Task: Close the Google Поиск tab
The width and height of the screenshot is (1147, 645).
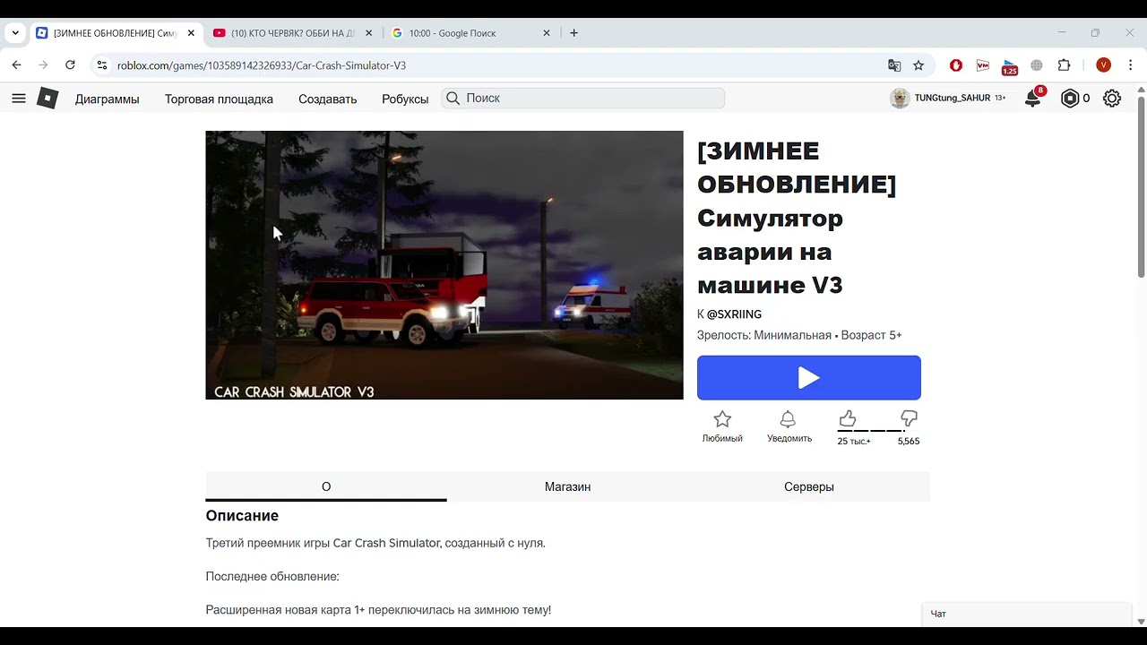Action: coord(547,33)
